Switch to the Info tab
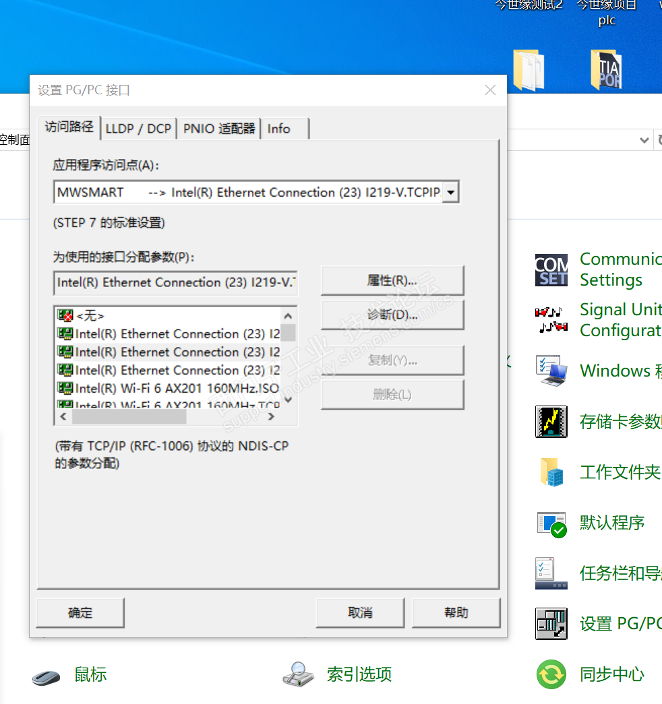The height and width of the screenshot is (704, 662). pos(285,129)
